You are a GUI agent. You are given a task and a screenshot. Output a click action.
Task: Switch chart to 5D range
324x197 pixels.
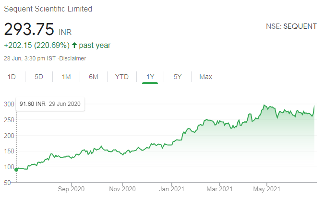(x=39, y=77)
